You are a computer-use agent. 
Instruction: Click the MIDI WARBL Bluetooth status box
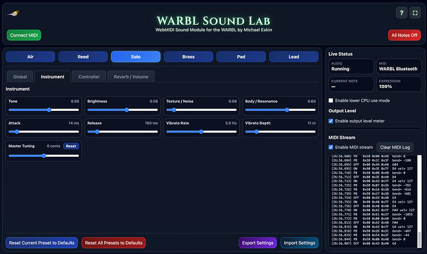coord(399,66)
